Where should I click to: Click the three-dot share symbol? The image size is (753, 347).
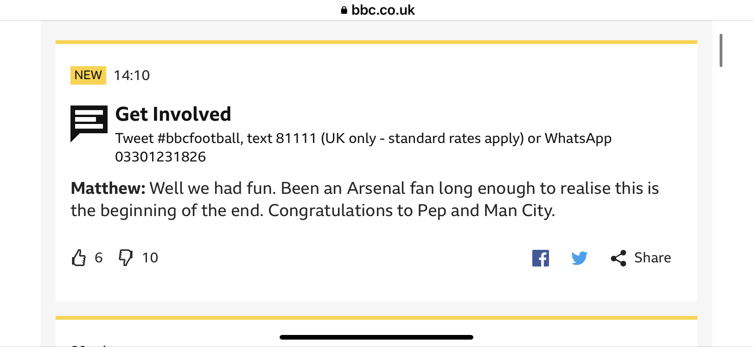619,258
